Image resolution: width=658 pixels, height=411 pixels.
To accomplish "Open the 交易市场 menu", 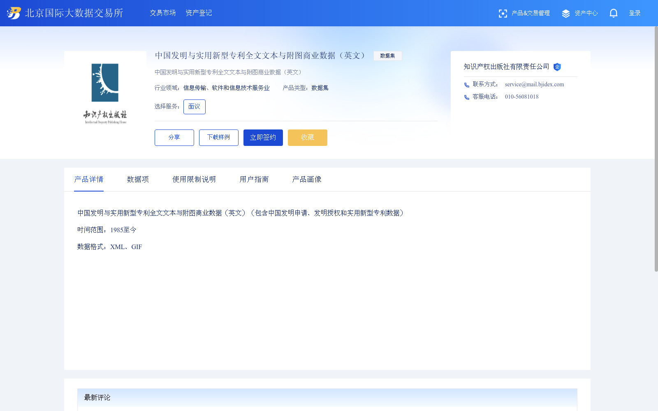I will (163, 13).
